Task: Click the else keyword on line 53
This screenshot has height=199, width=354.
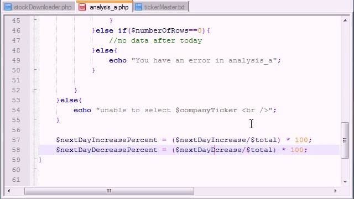Action: click(x=69, y=100)
